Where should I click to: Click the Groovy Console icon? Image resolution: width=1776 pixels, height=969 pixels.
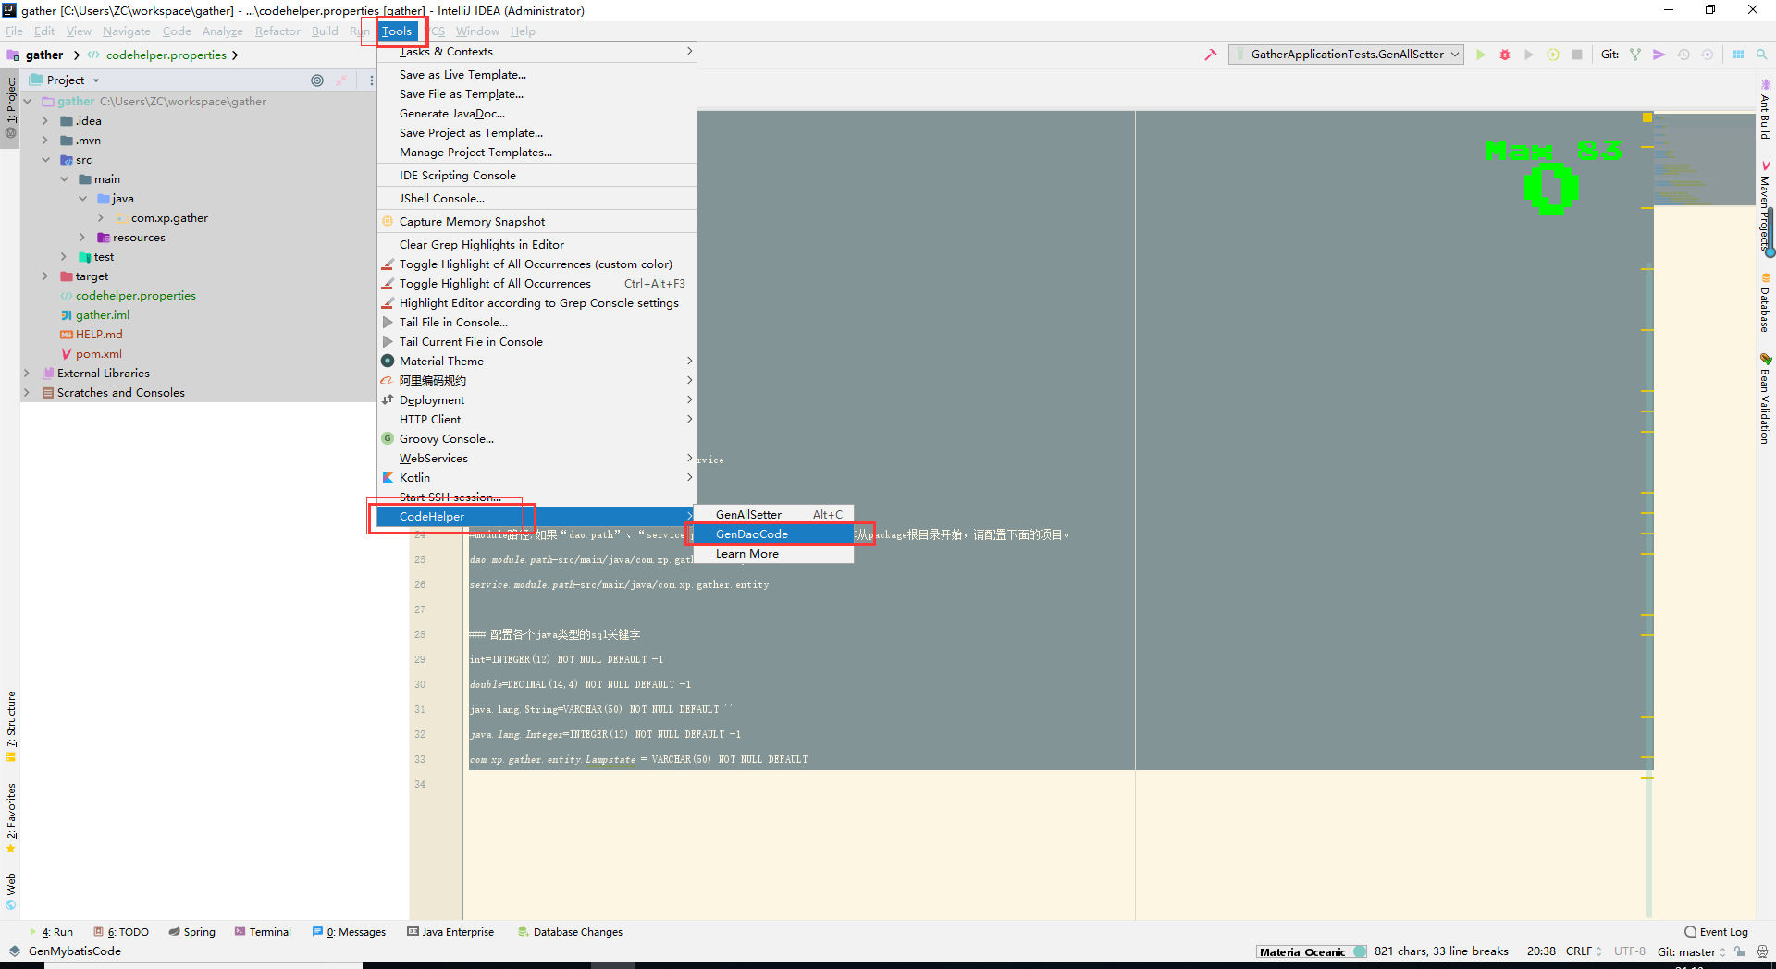click(x=388, y=438)
